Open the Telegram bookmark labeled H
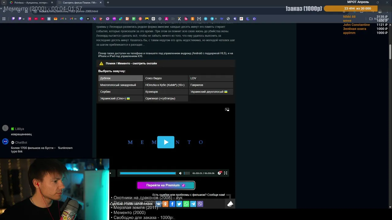The height and width of the screenshot is (220, 392). [213, 19]
